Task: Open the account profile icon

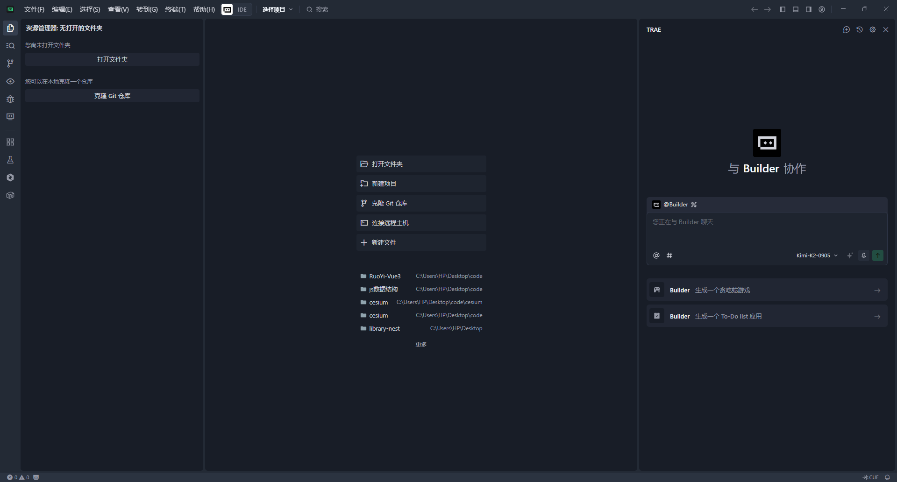Action: pyautogui.click(x=822, y=9)
